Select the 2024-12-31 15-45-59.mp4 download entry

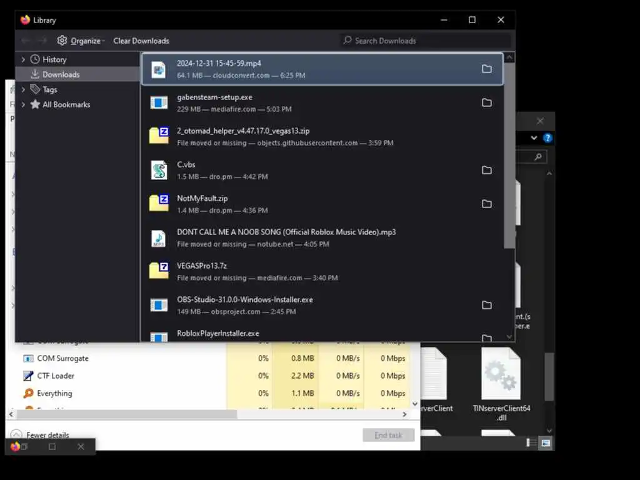tap(322, 69)
